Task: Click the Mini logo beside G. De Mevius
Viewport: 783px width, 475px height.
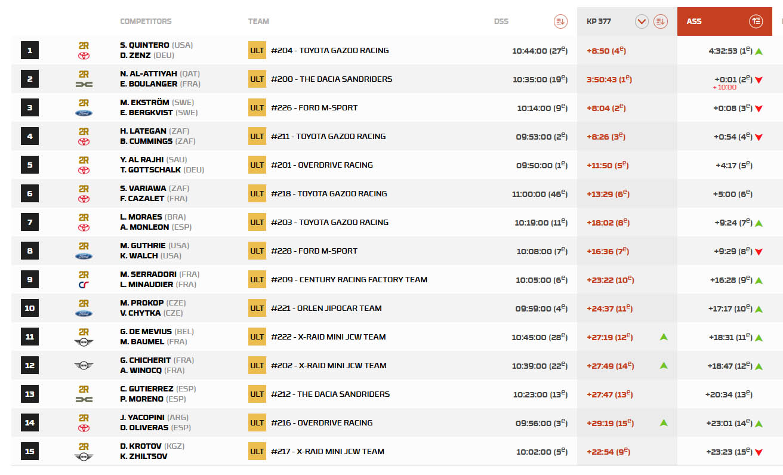Action: (84, 342)
